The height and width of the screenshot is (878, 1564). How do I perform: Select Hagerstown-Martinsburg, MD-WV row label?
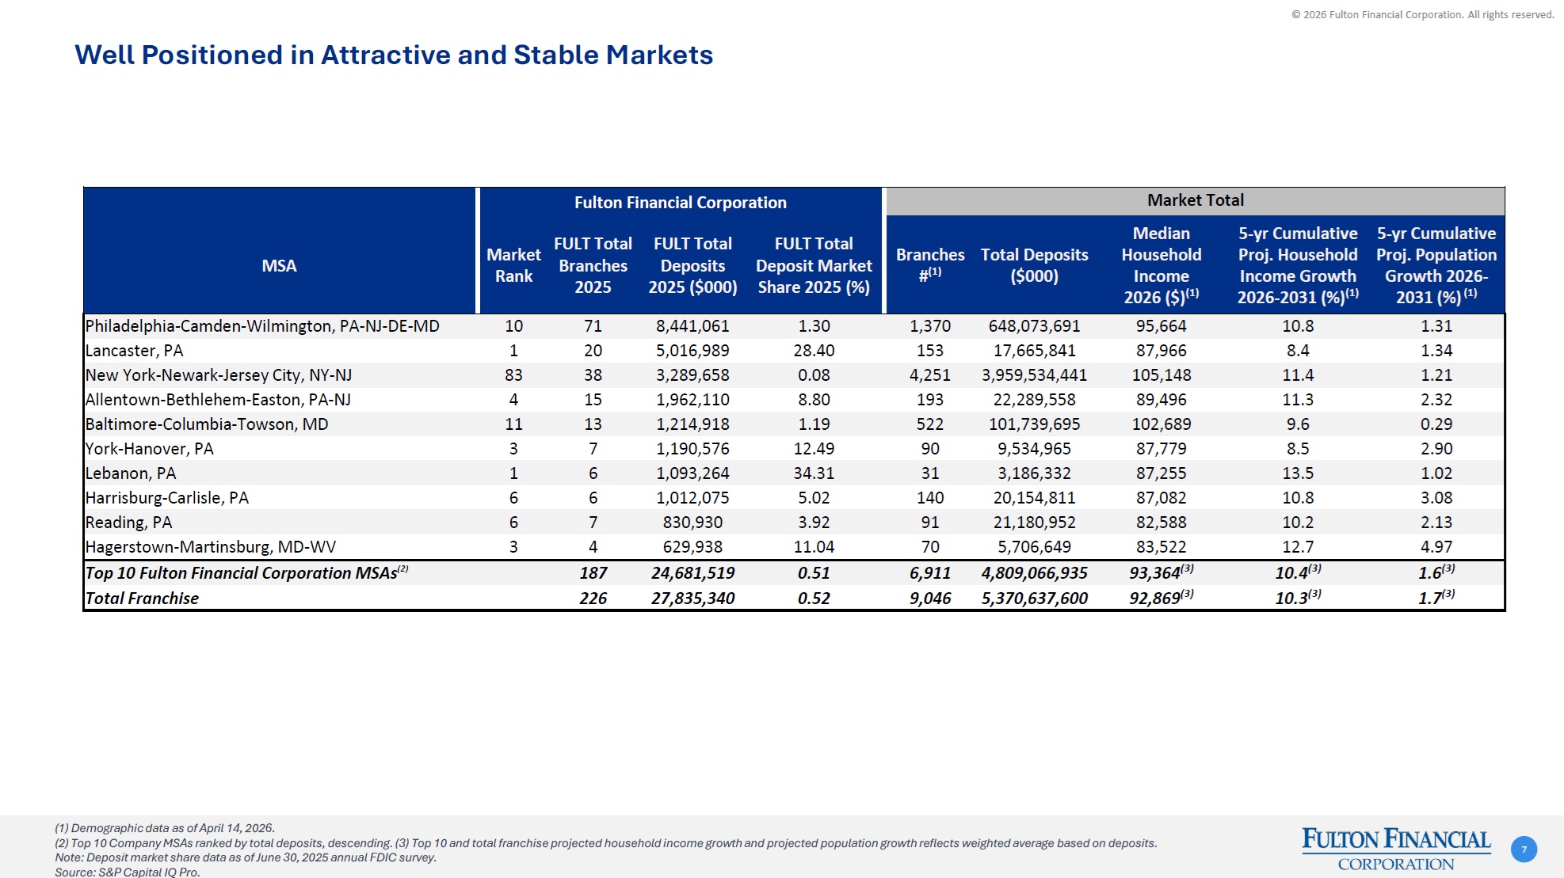pos(211,547)
